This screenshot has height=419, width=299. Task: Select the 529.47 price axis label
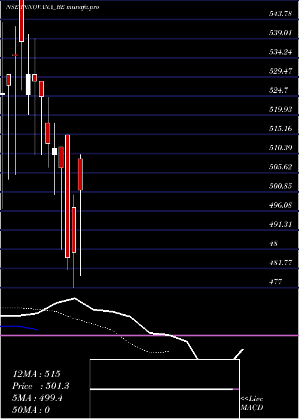tap(280, 71)
